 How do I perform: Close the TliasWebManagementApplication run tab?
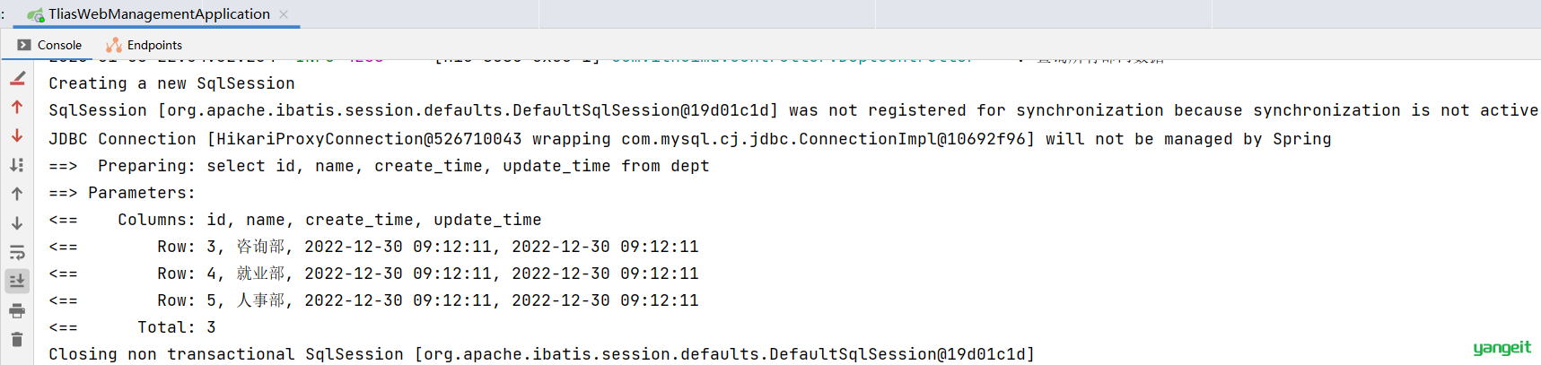coord(284,14)
